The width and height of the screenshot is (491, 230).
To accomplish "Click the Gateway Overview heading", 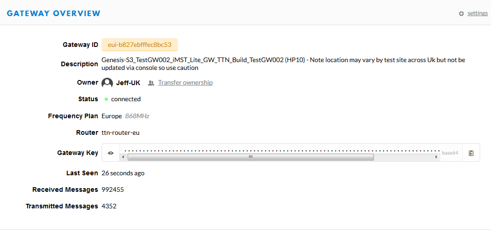I will point(53,13).
